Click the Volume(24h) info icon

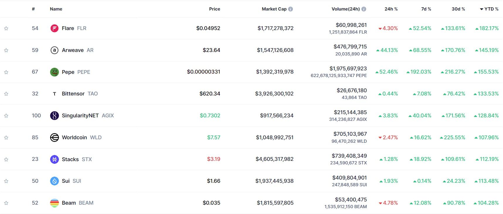(x=364, y=9)
